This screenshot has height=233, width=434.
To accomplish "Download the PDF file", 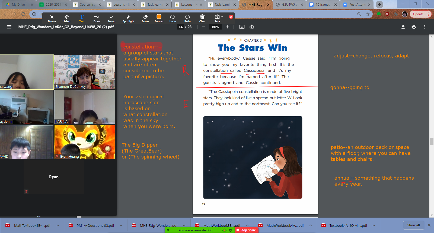I will pos(403,27).
